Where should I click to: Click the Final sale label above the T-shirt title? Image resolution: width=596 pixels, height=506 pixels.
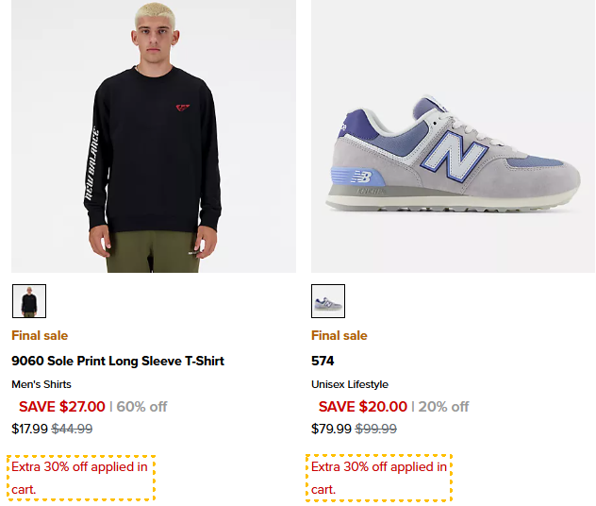coord(40,335)
